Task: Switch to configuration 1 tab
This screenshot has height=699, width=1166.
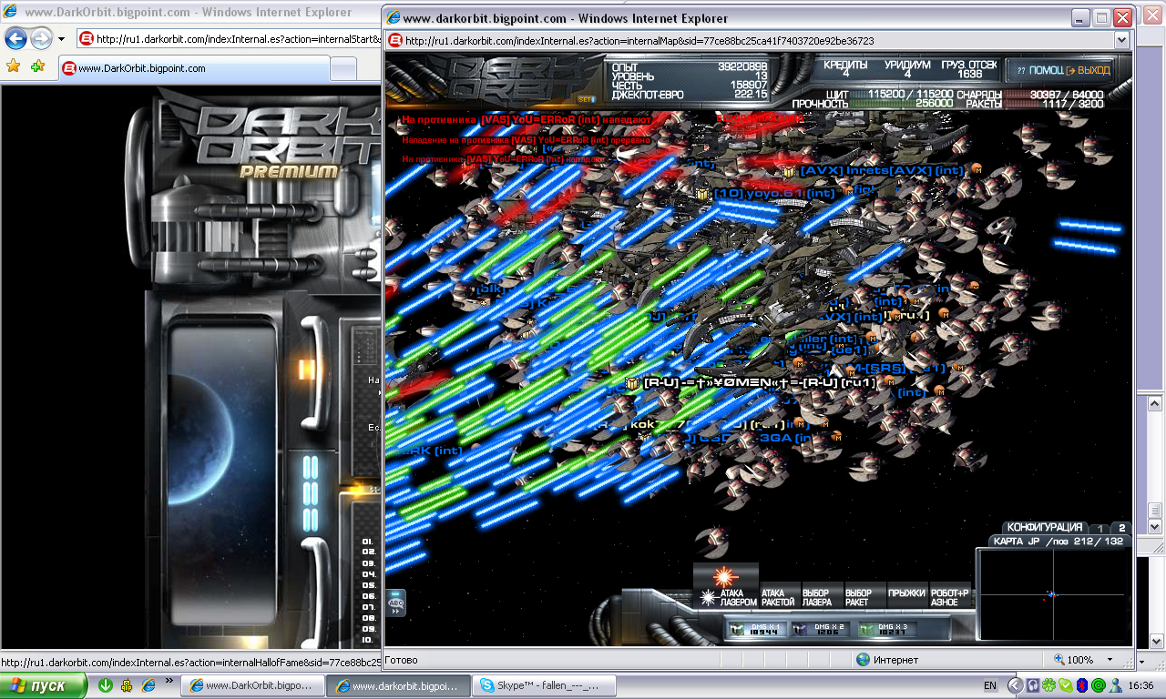Action: [x=1100, y=528]
